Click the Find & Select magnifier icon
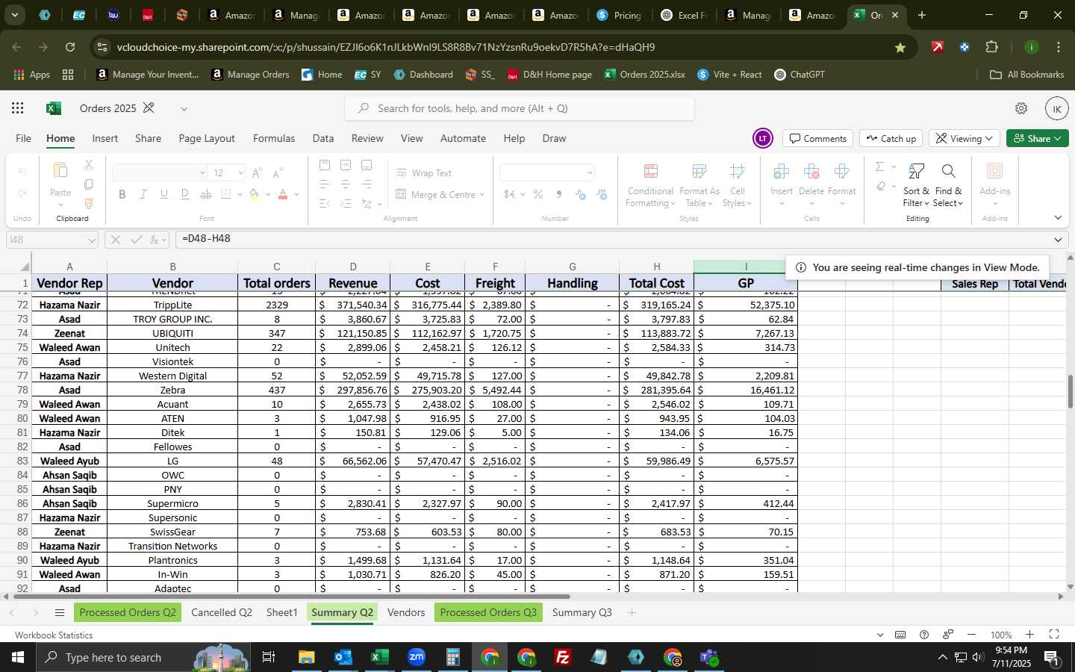 point(948,172)
